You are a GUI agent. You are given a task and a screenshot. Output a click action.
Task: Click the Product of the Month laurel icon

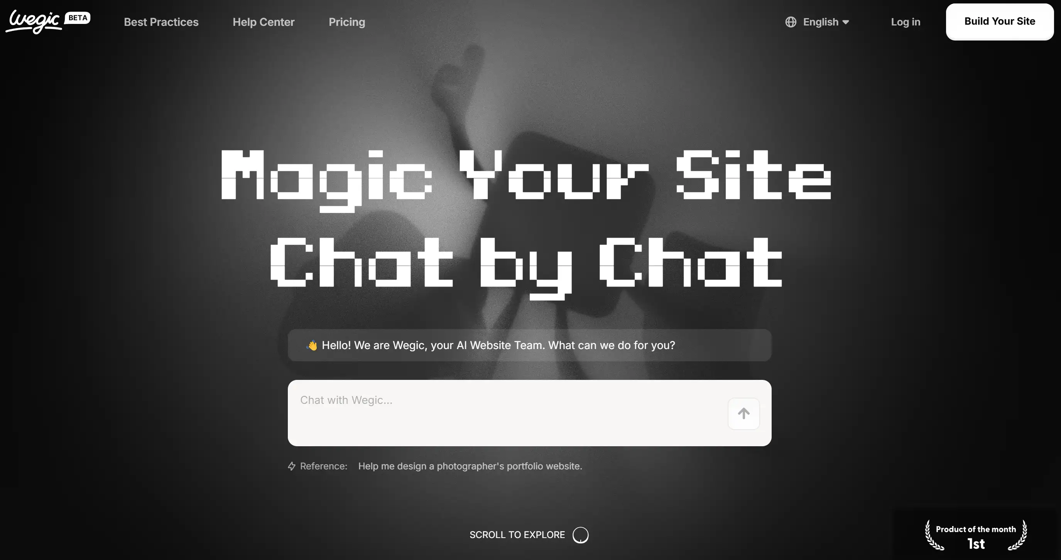(x=975, y=537)
